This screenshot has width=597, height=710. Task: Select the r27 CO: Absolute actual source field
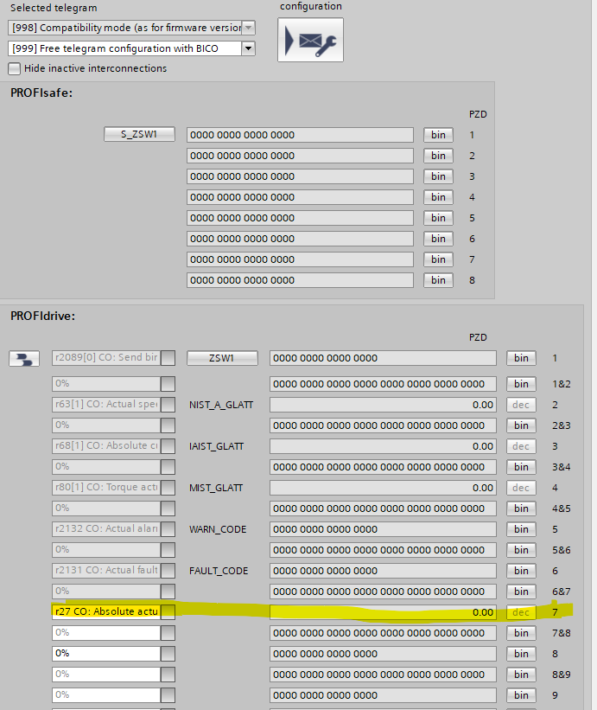click(105, 612)
